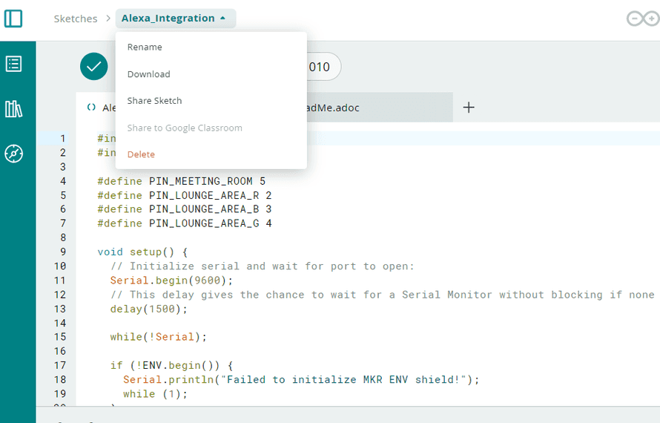The width and height of the screenshot is (660, 423).
Task: Go to Sketches breadcrumb link
Action: tap(75, 19)
